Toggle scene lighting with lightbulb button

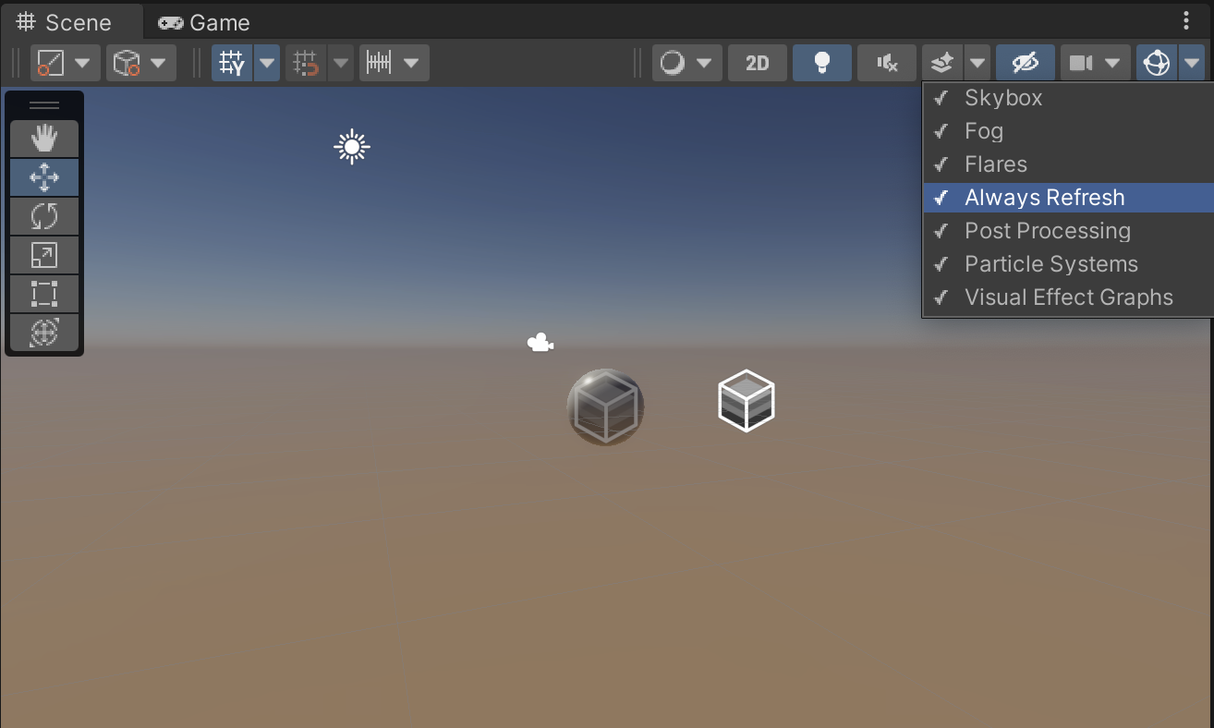tap(821, 63)
